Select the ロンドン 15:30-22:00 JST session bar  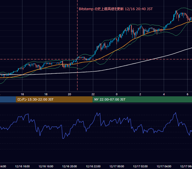click(54, 99)
